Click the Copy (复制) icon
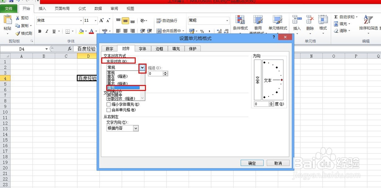The width and height of the screenshot is (381, 188). 18,26
